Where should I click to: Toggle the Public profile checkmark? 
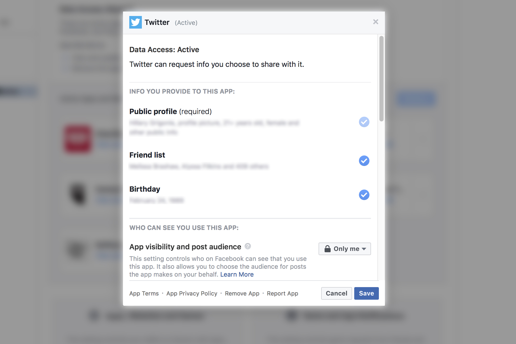pyautogui.click(x=364, y=122)
